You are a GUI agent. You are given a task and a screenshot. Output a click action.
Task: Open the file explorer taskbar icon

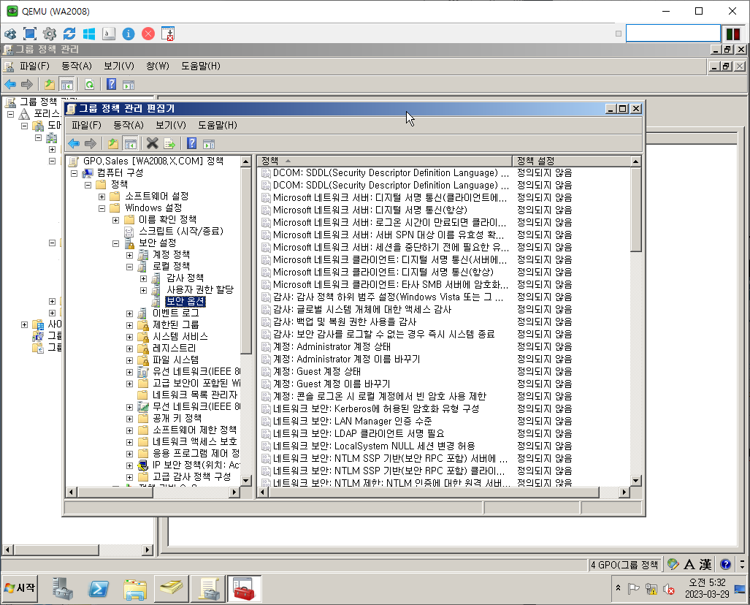[135, 589]
